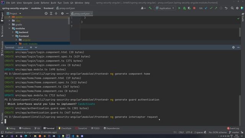
Task: Open terminal settings gear
Action: click(233, 47)
